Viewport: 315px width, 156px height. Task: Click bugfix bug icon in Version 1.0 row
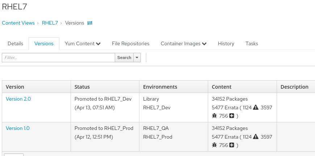click(x=214, y=145)
